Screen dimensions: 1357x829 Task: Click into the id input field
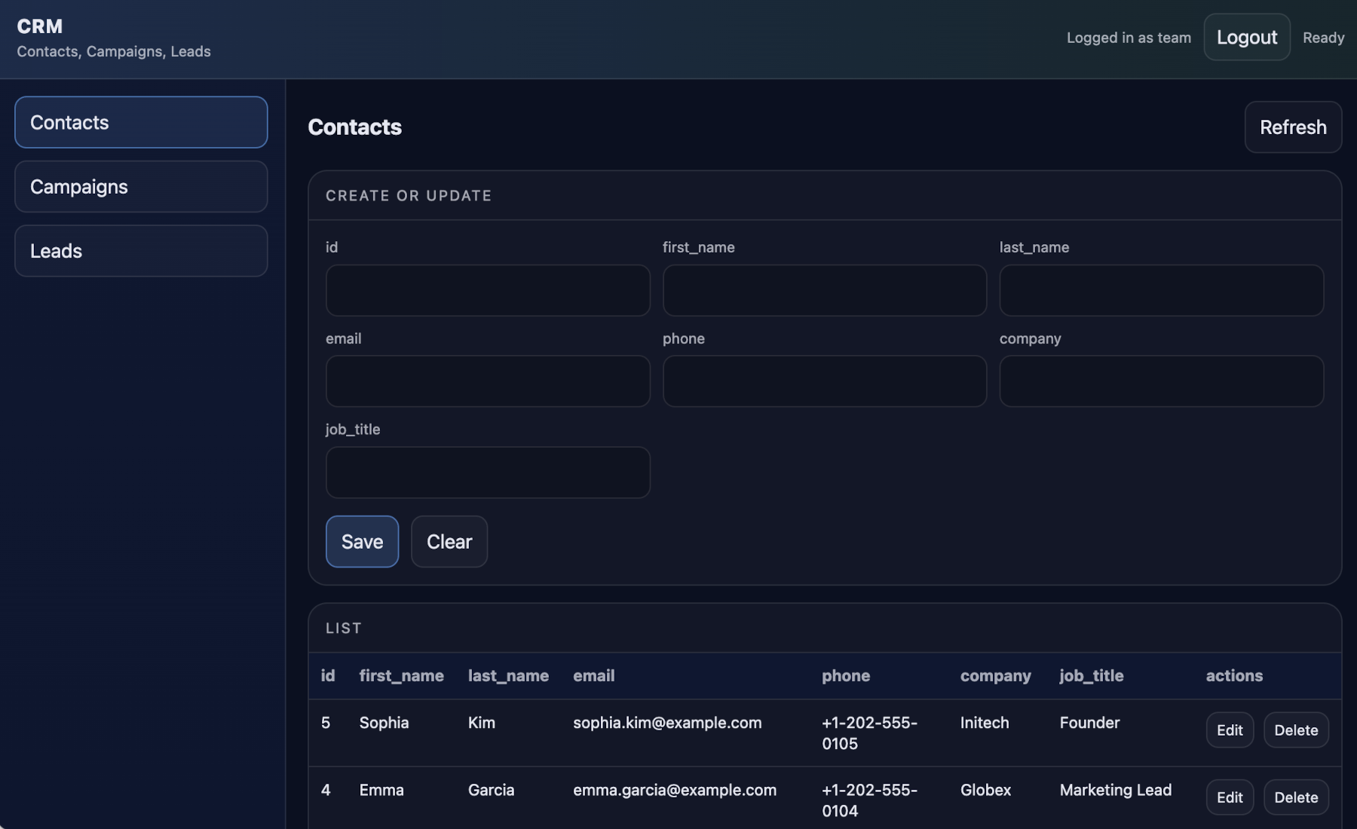487,290
